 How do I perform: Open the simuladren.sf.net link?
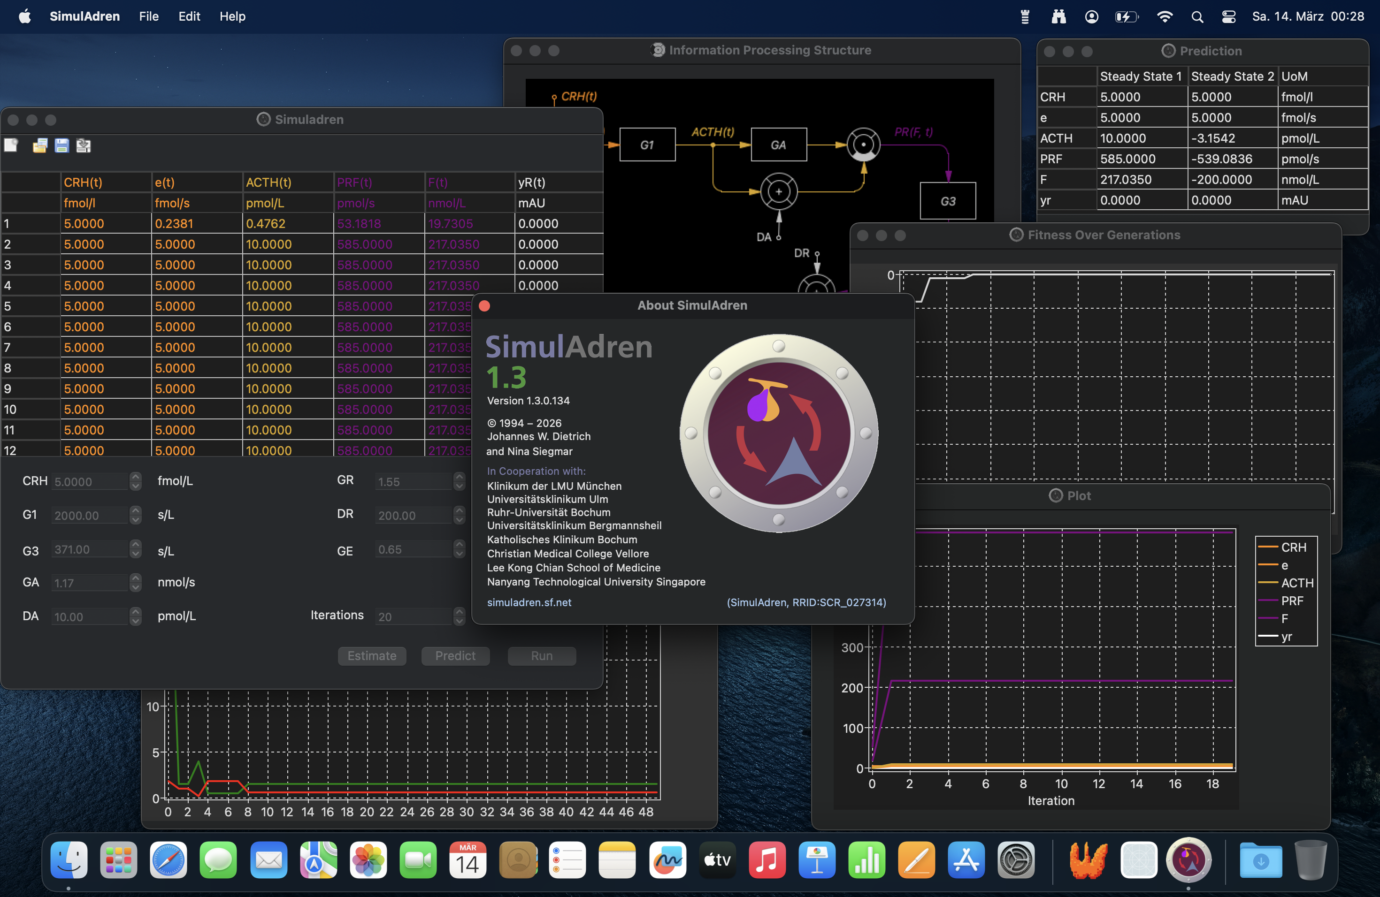[529, 602]
